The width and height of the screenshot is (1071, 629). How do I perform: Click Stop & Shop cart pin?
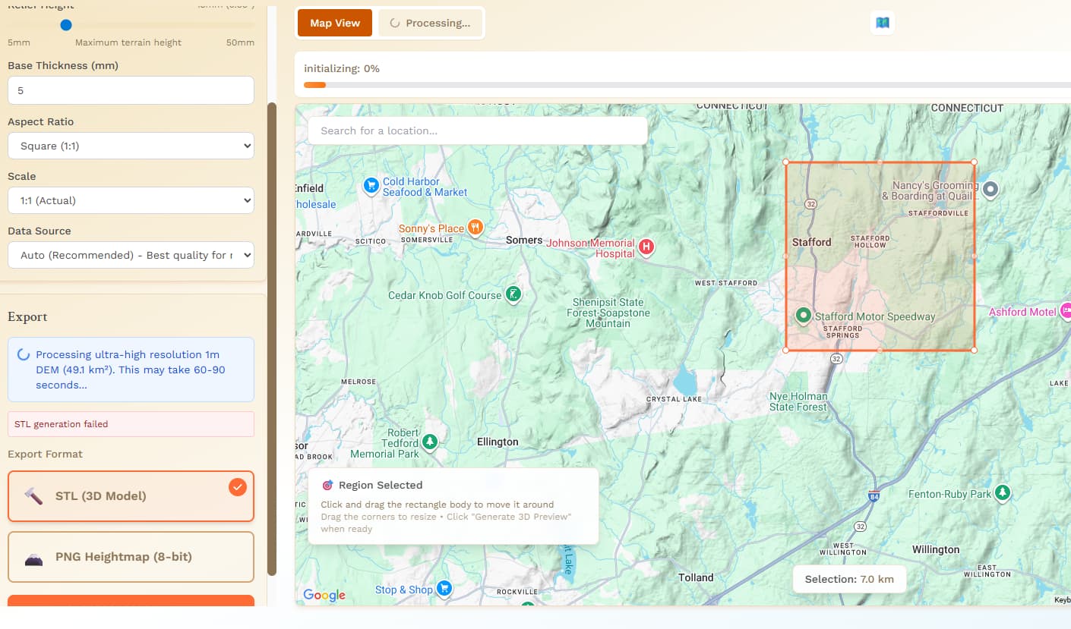click(x=444, y=588)
